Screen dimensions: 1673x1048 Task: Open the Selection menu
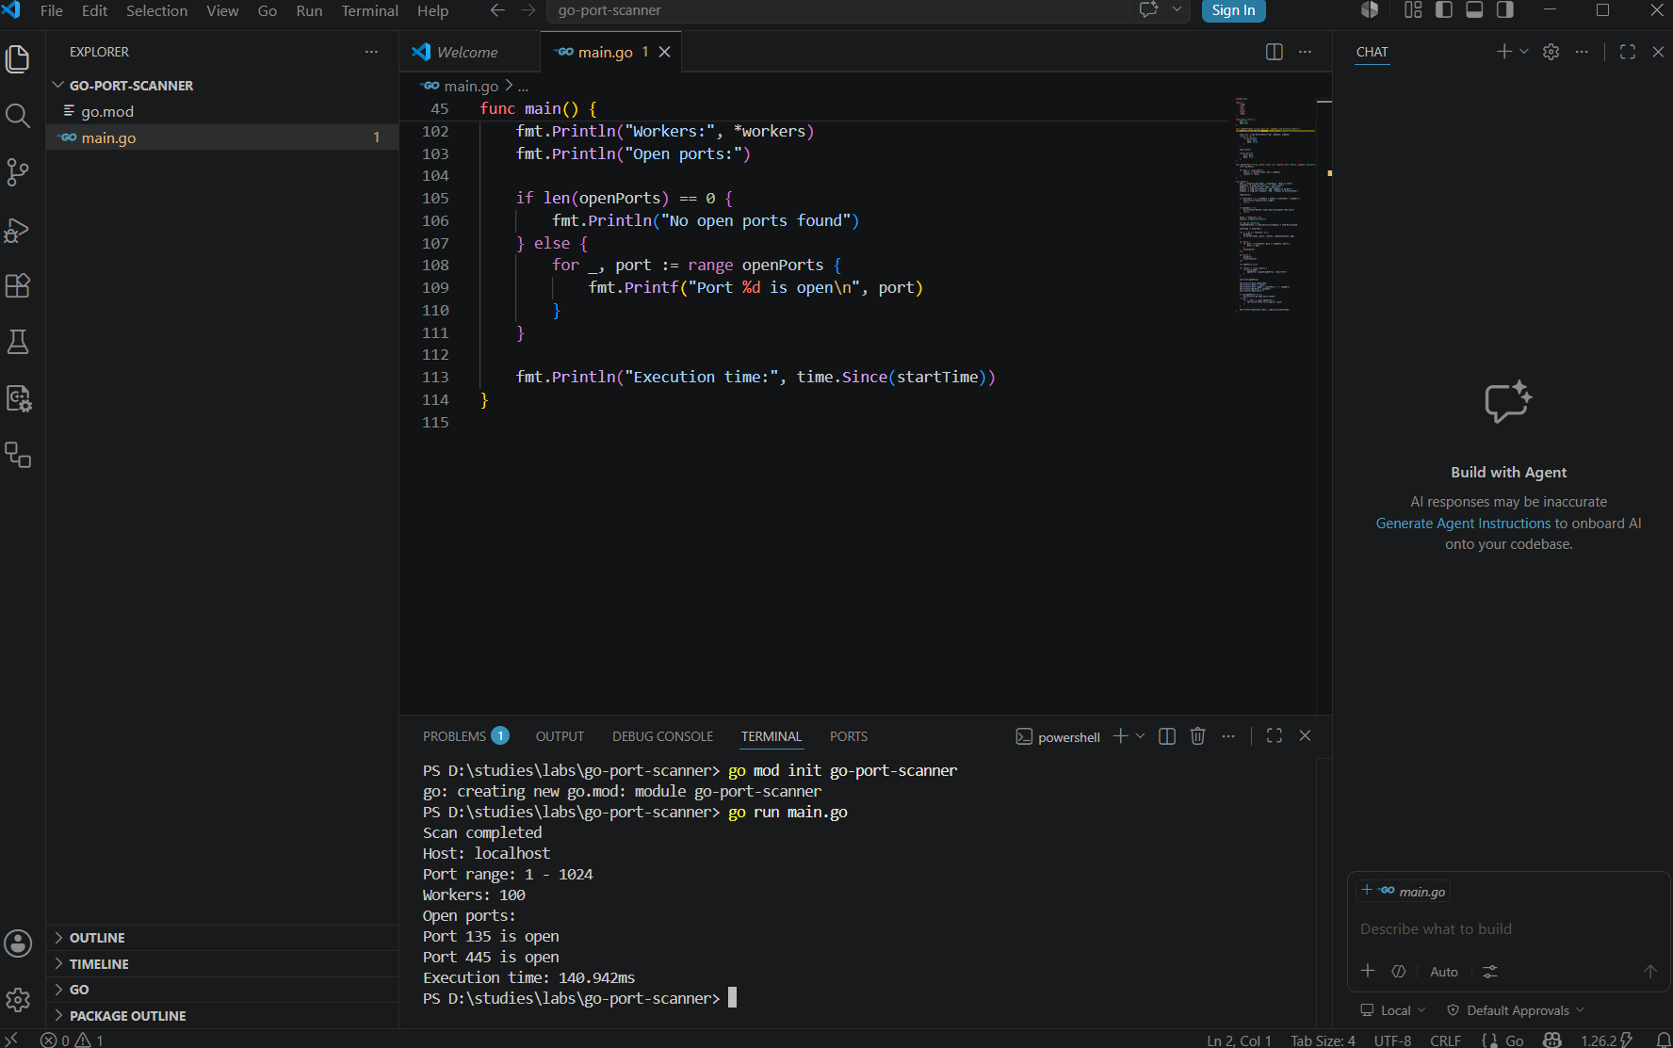pyautogui.click(x=156, y=10)
